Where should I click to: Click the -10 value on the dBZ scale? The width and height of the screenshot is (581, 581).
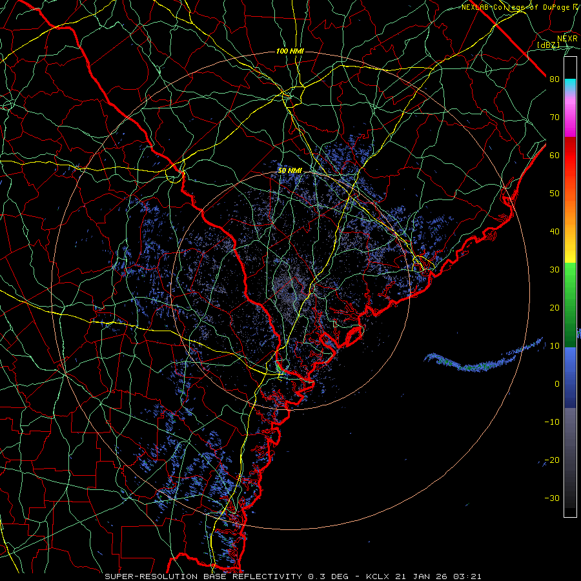(552, 422)
